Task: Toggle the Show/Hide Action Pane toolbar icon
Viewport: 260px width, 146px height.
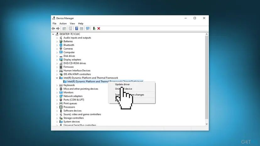Action: pos(81,29)
